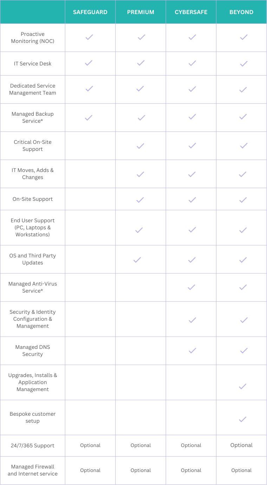The image size is (267, 485).
Task: Click CYBERSAFE checkmark for Managed DNS Security
Action: [192, 350]
